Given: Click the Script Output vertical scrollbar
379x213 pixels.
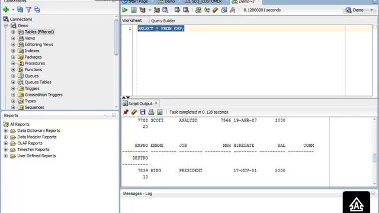Looking at the screenshot, I should coord(374,158).
